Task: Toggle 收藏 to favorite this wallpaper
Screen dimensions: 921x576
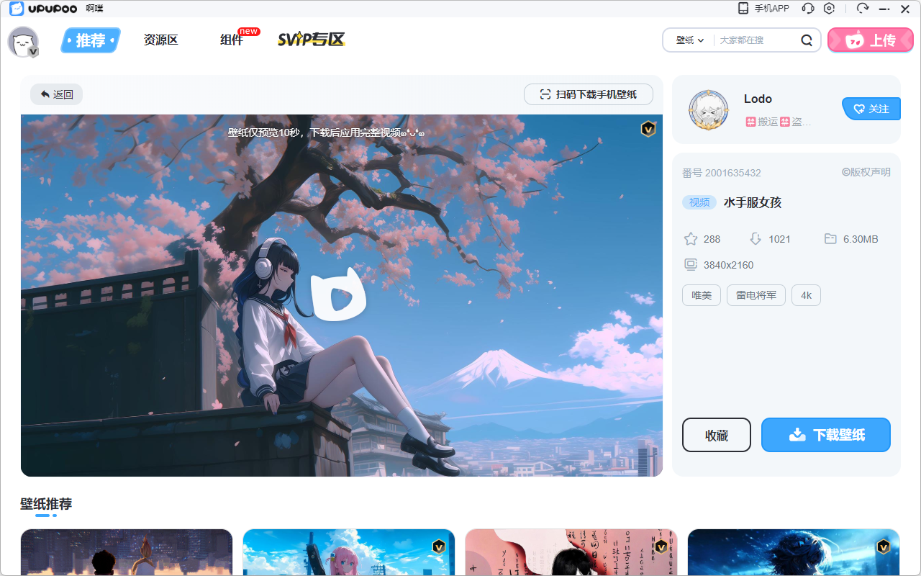Action: pyautogui.click(x=716, y=435)
